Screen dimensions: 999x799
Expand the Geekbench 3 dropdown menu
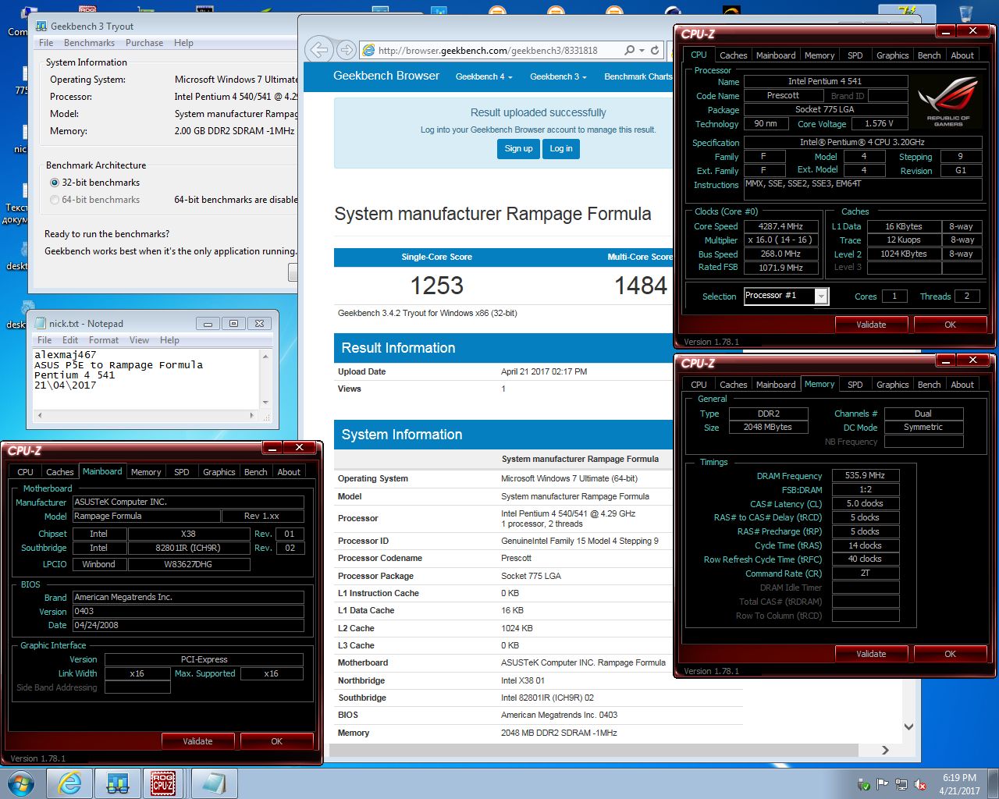click(558, 76)
